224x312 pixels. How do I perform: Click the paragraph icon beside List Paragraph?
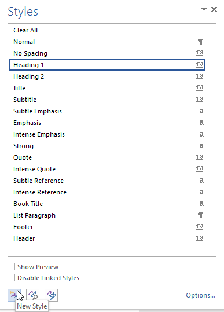coord(200,215)
